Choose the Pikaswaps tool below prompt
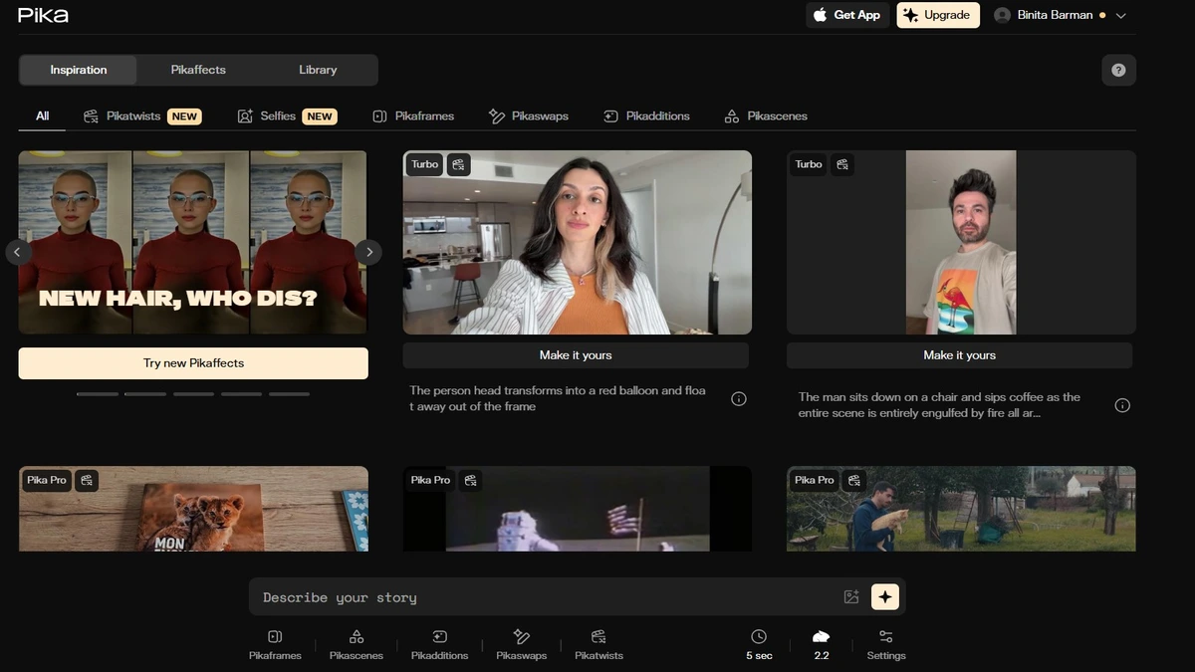 pyautogui.click(x=521, y=637)
